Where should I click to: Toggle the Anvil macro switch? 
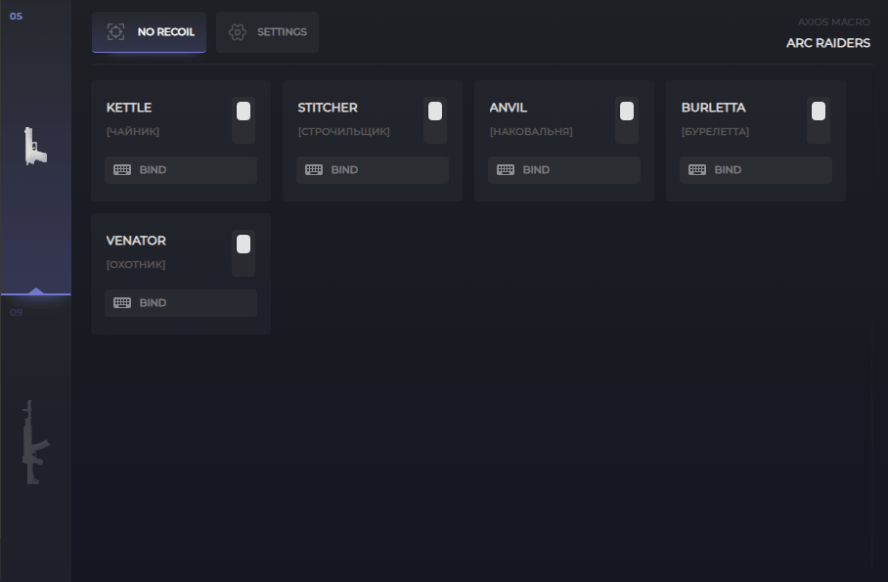point(627,120)
